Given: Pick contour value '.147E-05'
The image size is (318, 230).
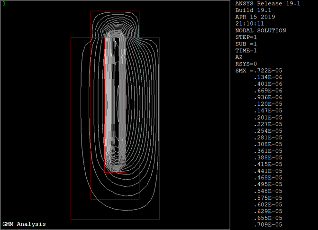Looking at the screenshot, I should click(x=268, y=111).
